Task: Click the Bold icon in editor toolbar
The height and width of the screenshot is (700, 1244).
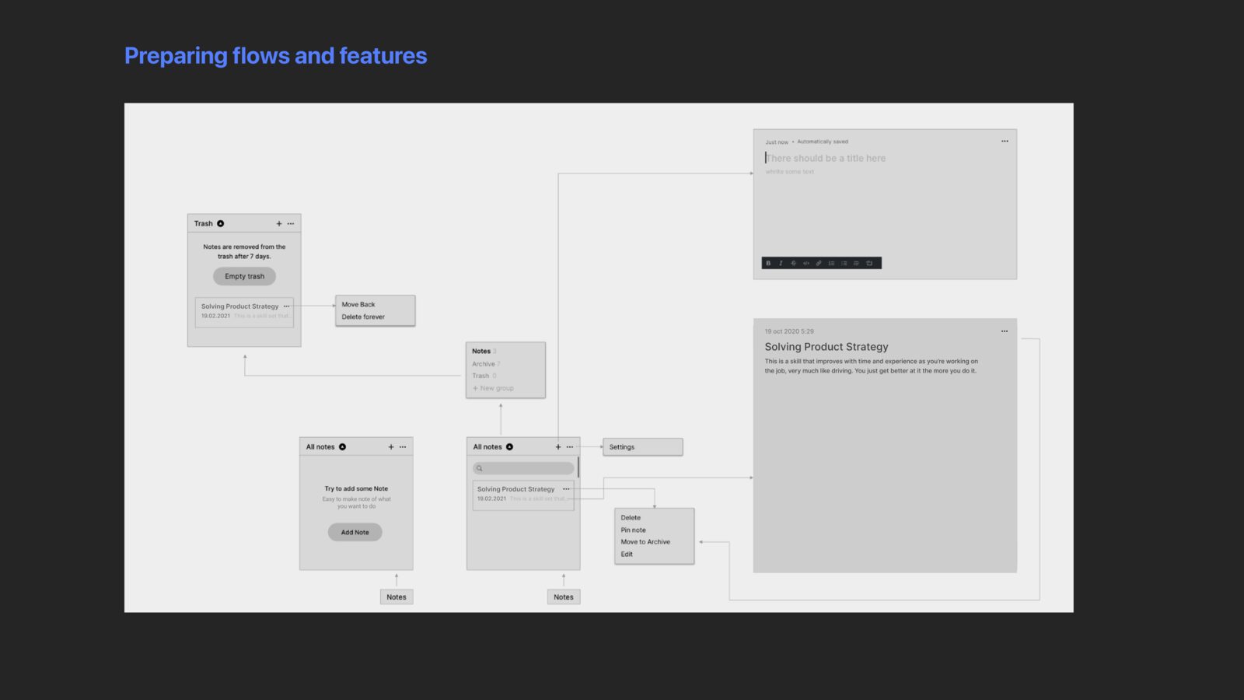Action: point(768,263)
